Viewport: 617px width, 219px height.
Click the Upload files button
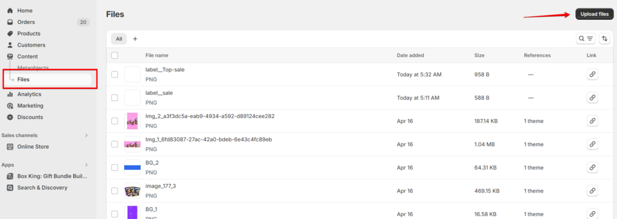[594, 14]
